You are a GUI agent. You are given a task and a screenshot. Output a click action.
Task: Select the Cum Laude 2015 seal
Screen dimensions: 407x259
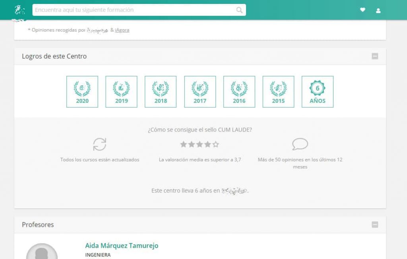278,91
